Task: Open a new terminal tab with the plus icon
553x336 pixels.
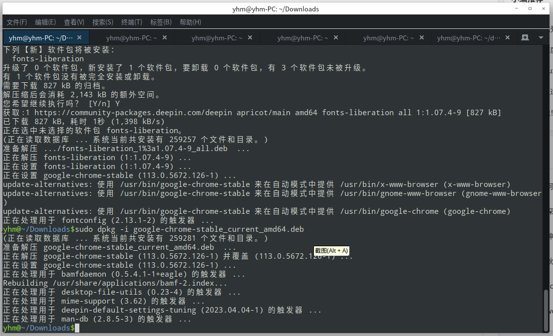Action: point(525,37)
